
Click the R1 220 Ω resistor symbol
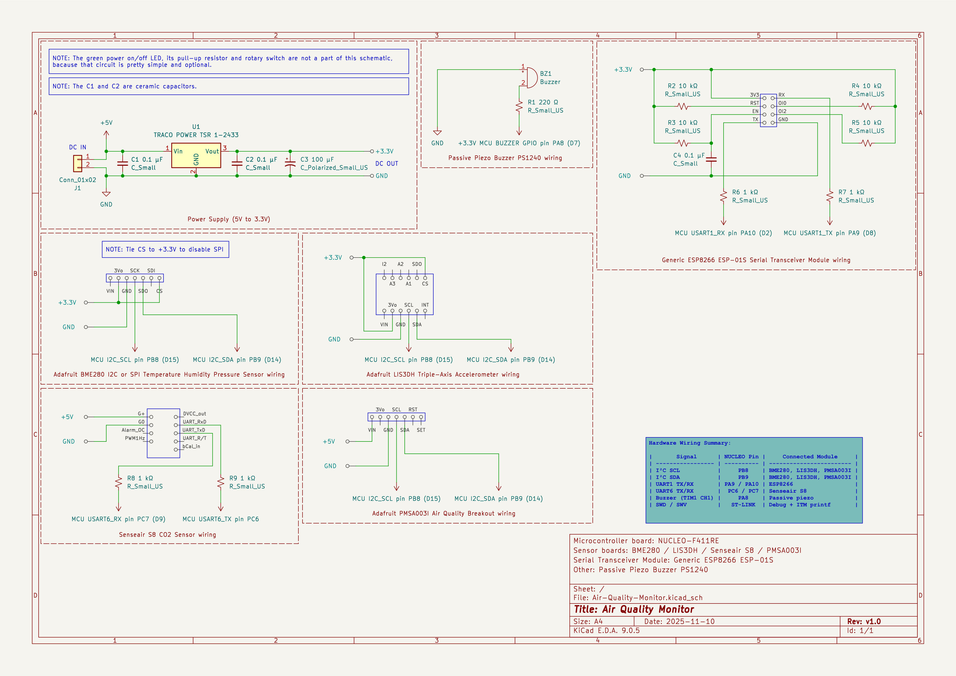coord(519,106)
